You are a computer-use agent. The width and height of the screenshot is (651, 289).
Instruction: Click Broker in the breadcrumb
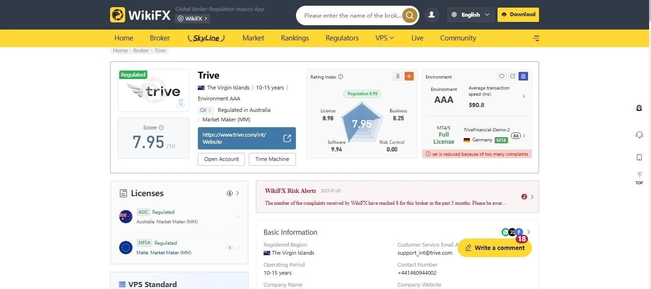click(x=141, y=50)
